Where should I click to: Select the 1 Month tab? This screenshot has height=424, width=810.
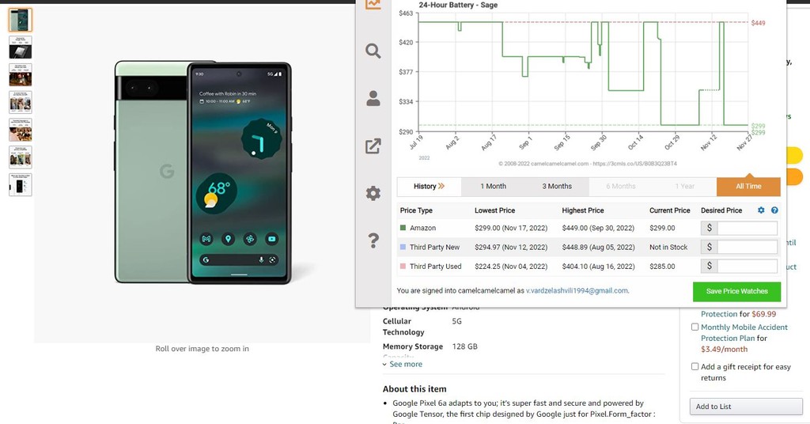point(493,187)
